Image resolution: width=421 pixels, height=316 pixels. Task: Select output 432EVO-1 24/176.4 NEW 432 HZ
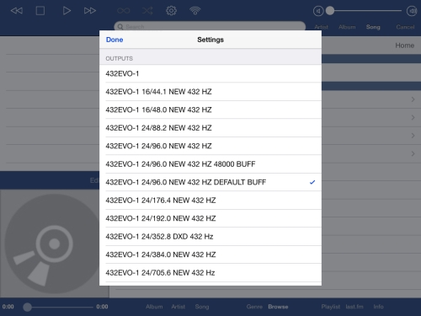210,201
